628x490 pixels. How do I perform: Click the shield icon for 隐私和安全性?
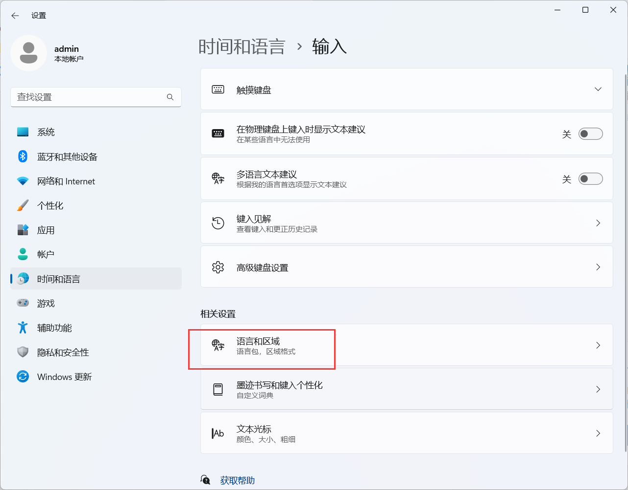[x=23, y=352]
